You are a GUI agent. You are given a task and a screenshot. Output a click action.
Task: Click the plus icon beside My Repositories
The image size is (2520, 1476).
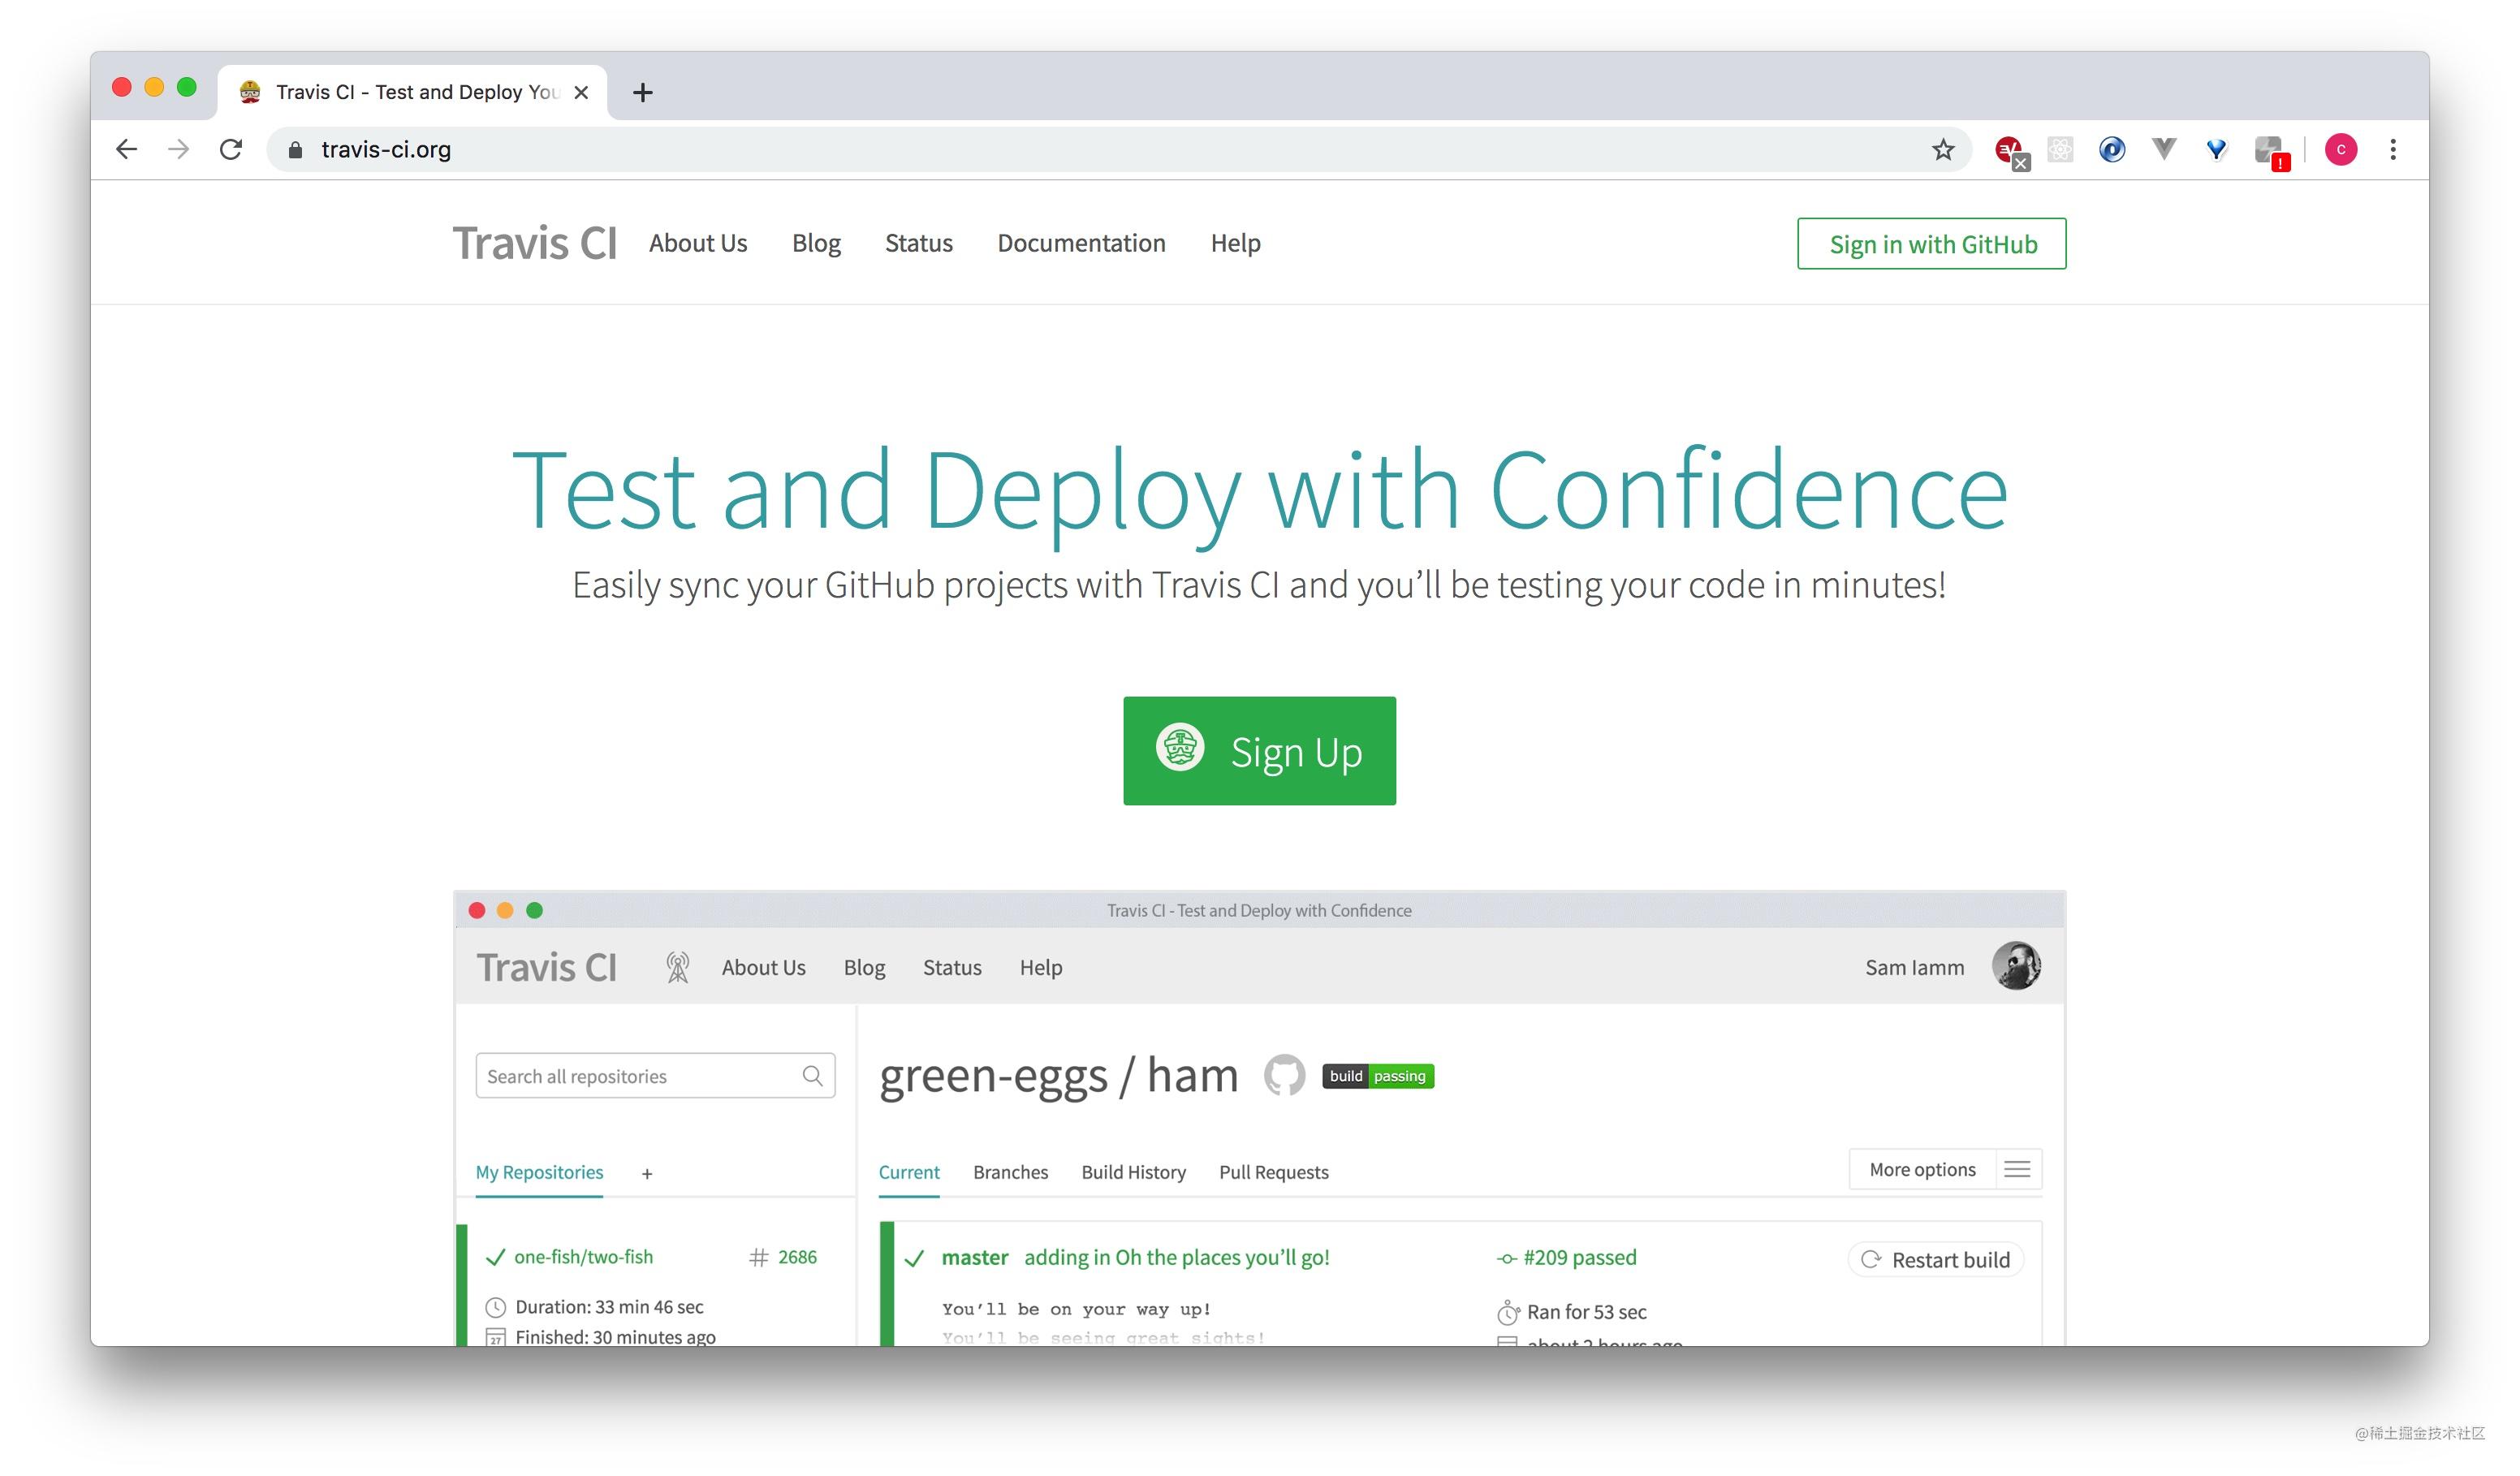pos(646,1174)
